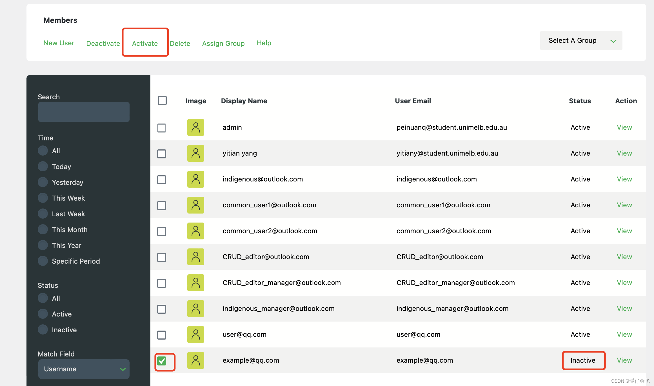Uncheck the example@qq.com row checkbox
The image size is (654, 386).
162,361
